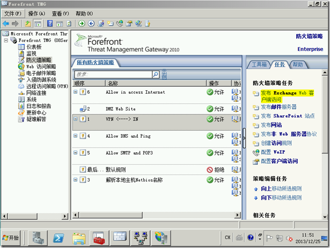Image resolution: width=330 pixels, height=248 pixels.
Task: Collapse the Forefront TMG tree node
Action: 6,40
